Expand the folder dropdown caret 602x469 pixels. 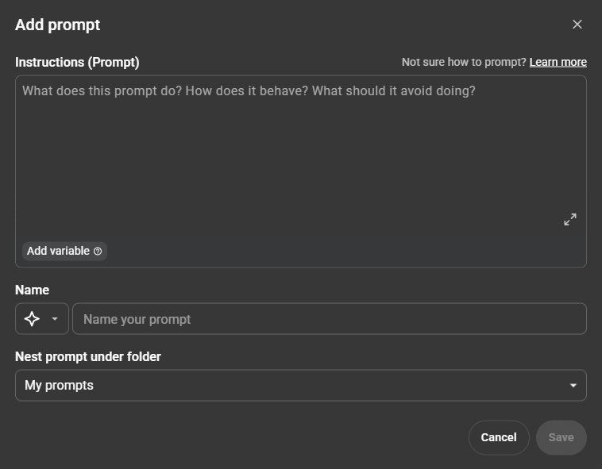click(573, 386)
